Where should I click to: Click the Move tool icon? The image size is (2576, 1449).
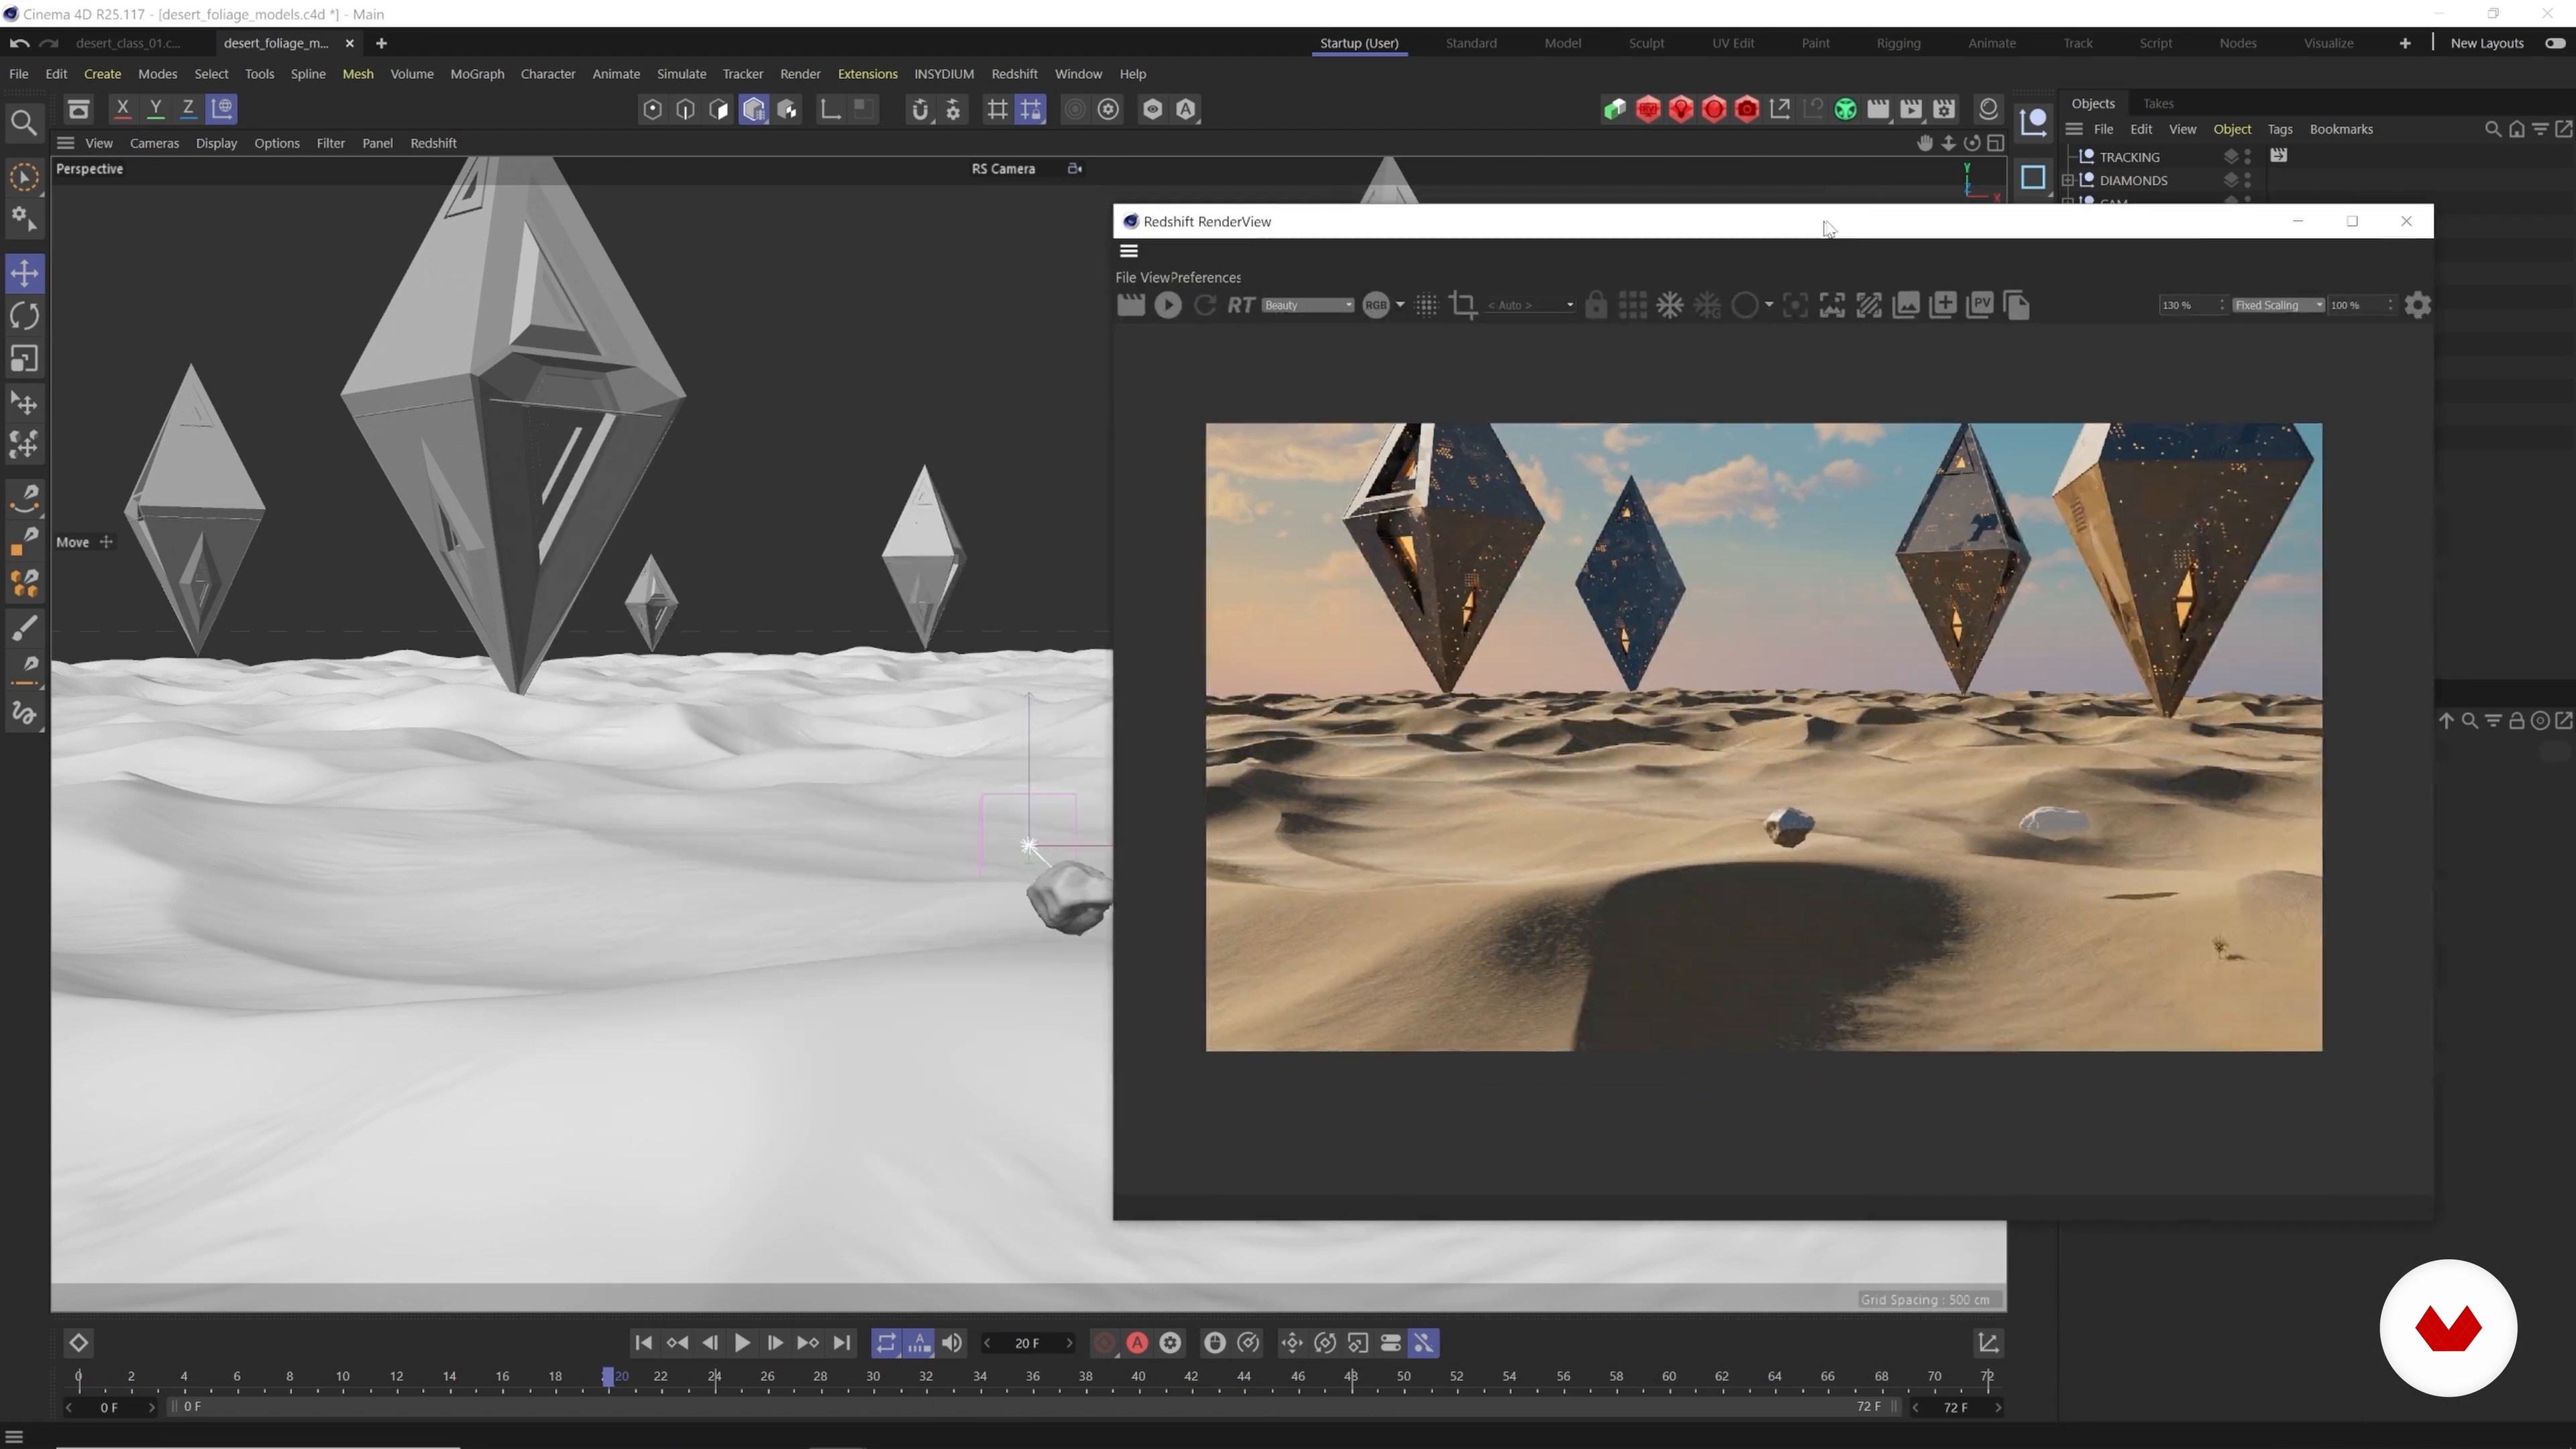[x=24, y=273]
